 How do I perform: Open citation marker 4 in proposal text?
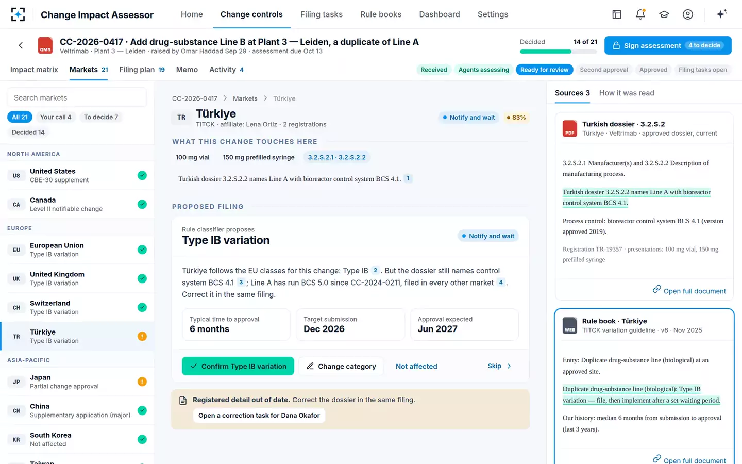pyautogui.click(x=501, y=283)
